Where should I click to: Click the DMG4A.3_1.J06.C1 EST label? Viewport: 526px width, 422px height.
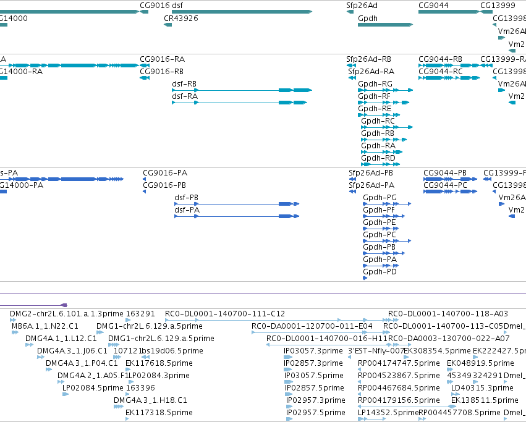click(x=72, y=351)
